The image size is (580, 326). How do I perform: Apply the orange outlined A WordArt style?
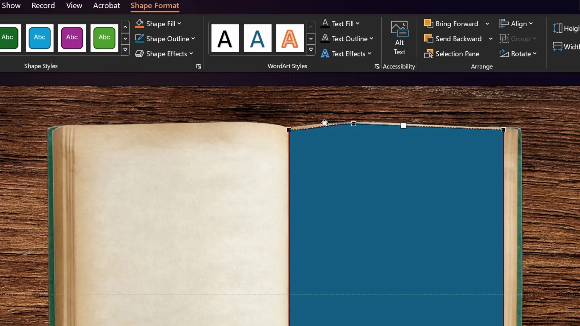point(290,38)
